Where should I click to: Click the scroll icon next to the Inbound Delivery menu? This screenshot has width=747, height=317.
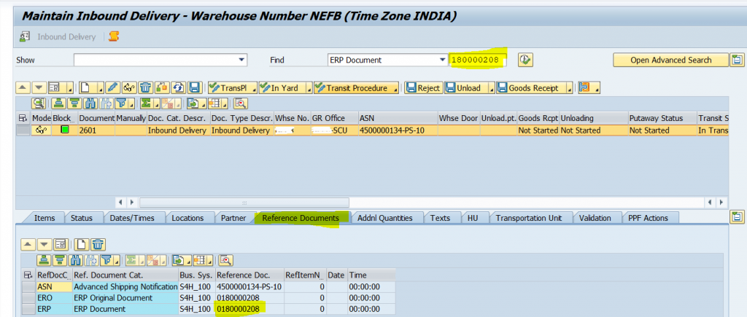pos(113,36)
